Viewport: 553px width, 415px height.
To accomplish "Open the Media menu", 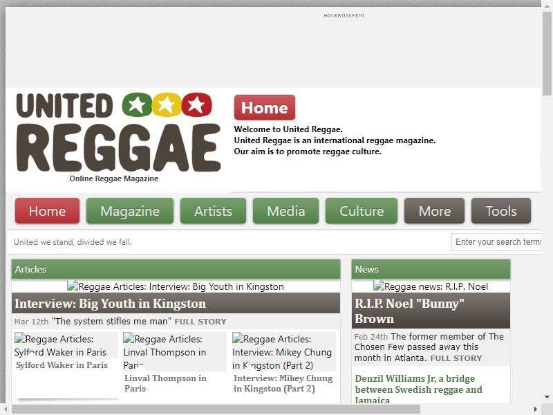I will 285,211.
